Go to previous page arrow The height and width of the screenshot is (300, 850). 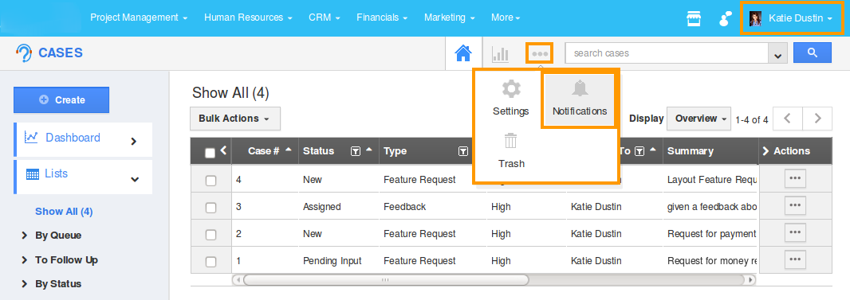click(x=788, y=119)
